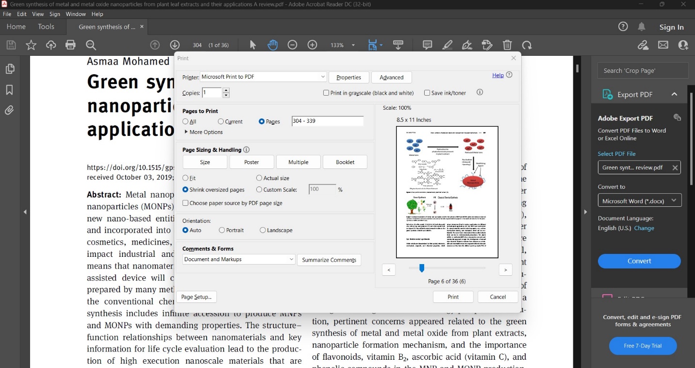Open the Edit menu

pos(22,14)
